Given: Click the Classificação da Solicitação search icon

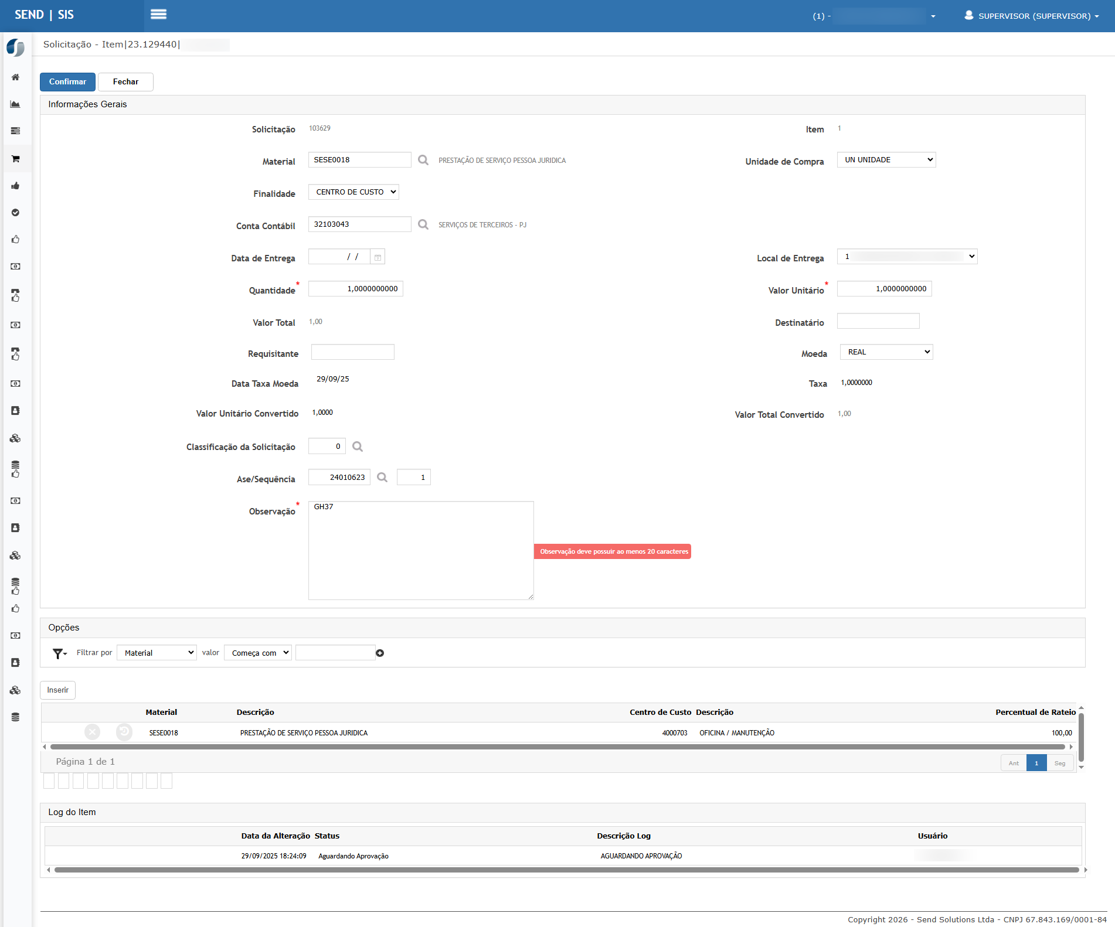Looking at the screenshot, I should tap(357, 447).
